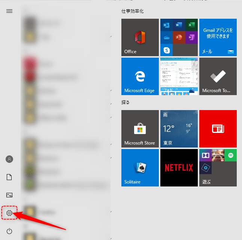Viewport: 242px width, 240px height.
Task: Open the Microsoft To Do tile
Action: [x=218, y=76]
